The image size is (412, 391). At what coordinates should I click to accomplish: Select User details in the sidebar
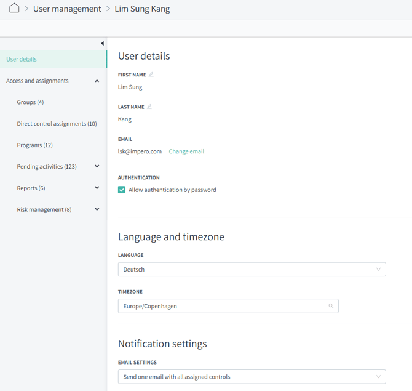click(x=22, y=59)
